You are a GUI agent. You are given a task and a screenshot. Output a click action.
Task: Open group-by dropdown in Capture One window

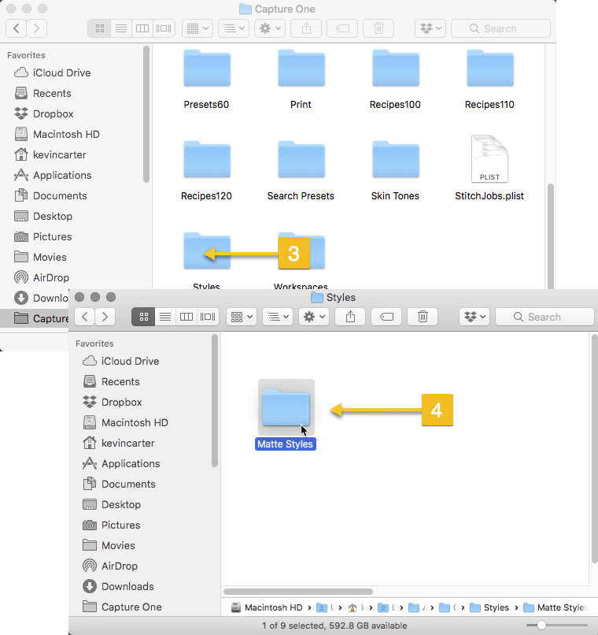coord(197,28)
